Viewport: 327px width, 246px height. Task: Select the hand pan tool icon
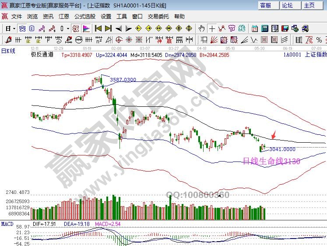tap(201, 28)
